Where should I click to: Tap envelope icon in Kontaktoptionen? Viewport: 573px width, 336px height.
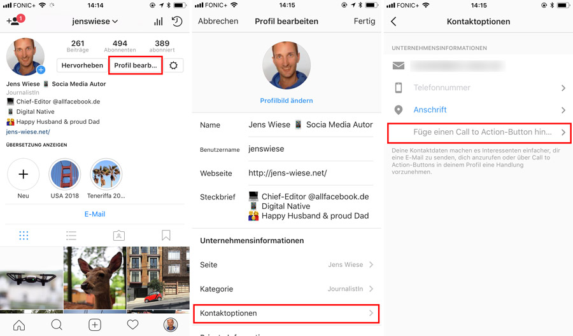click(399, 65)
